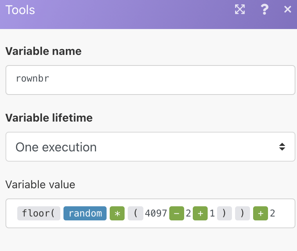Click the opening parenthesis token before 4097
297x251 pixels.
pyautogui.click(x=136, y=213)
